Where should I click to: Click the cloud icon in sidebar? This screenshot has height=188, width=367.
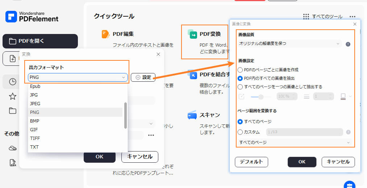click(13, 148)
